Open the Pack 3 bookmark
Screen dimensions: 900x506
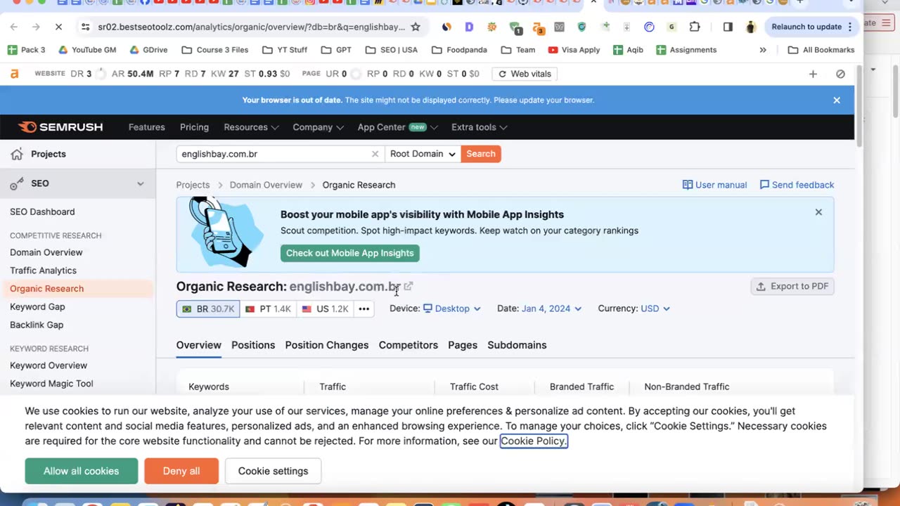(x=27, y=50)
